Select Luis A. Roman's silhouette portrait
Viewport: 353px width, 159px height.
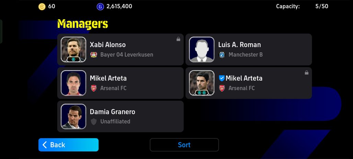202,49
